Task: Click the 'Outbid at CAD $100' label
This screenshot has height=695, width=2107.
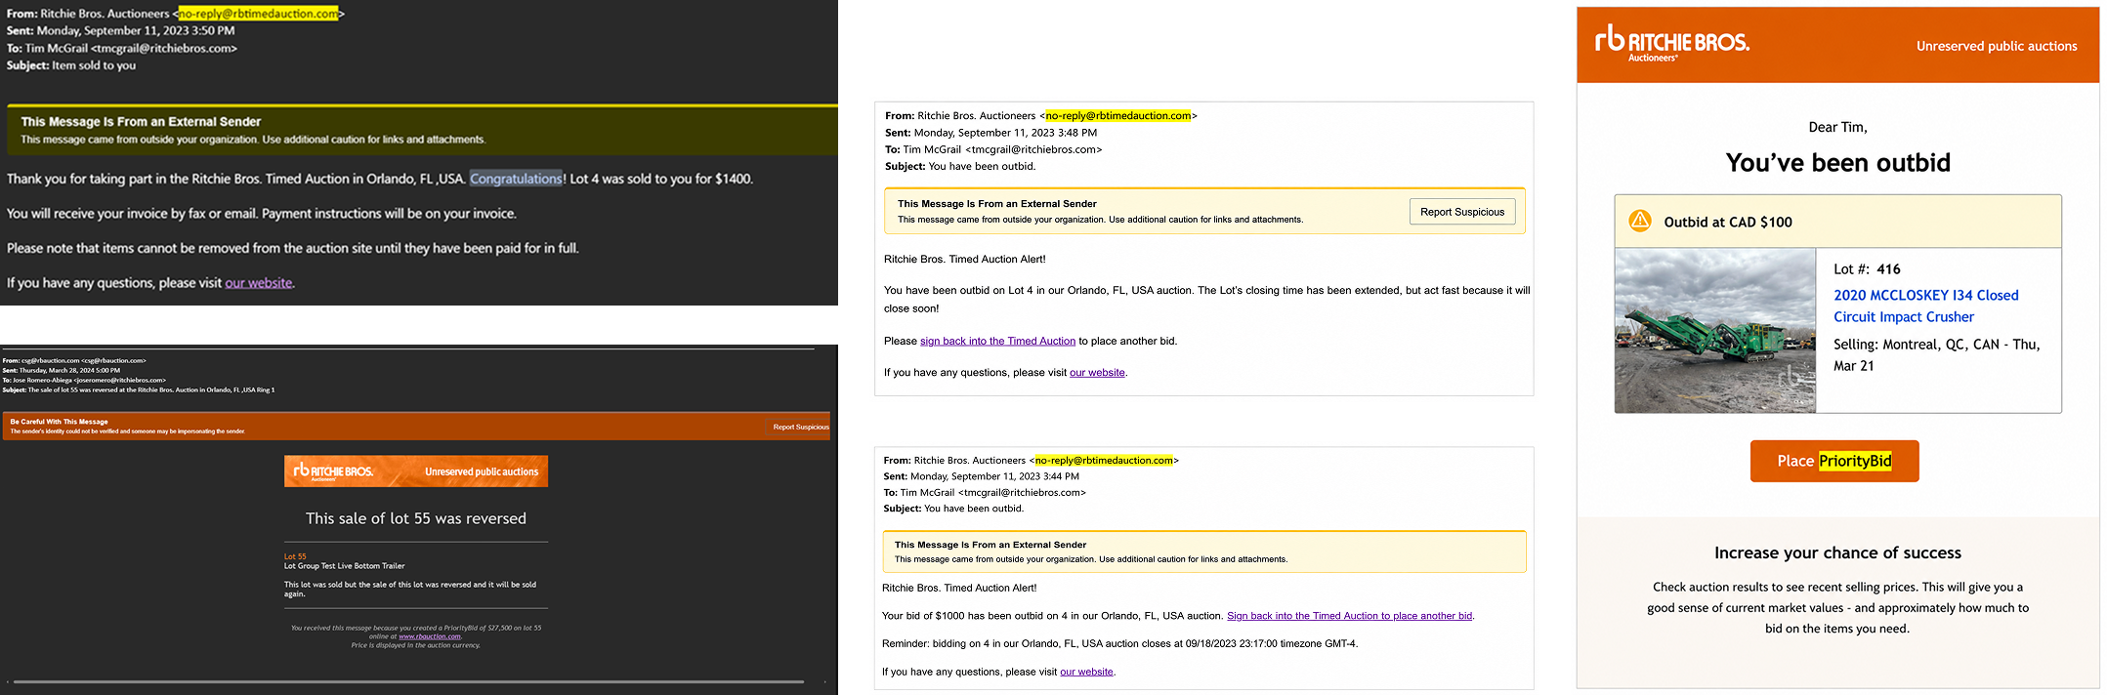Action: (x=1728, y=222)
